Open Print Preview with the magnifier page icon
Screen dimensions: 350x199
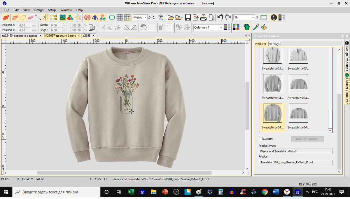coord(211,18)
